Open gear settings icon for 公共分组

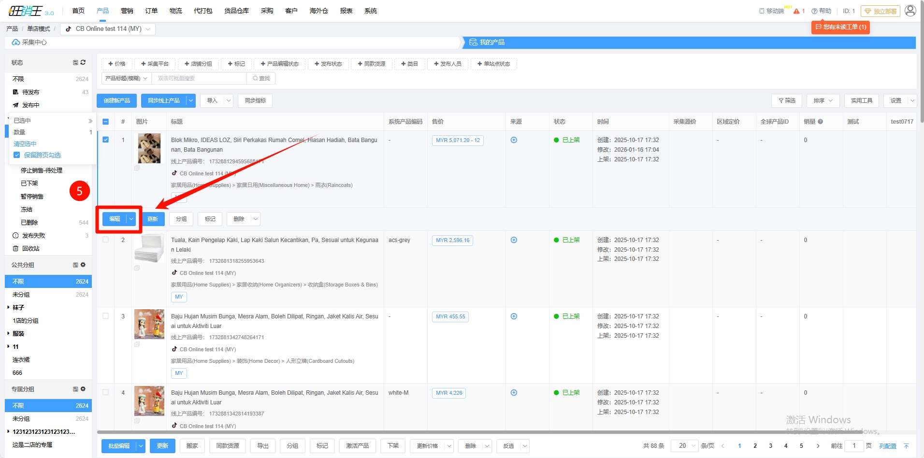point(83,265)
